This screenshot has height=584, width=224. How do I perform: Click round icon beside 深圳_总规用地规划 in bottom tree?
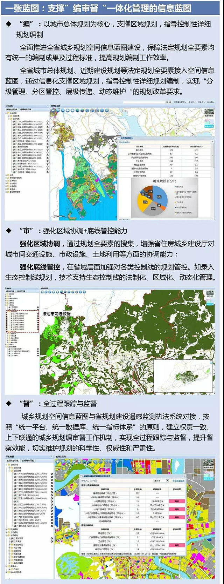click(52, 477)
